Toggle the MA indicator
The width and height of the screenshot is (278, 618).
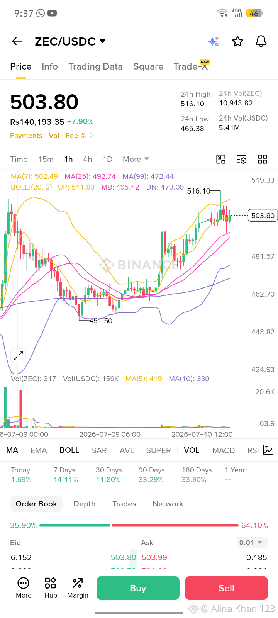coord(12,450)
